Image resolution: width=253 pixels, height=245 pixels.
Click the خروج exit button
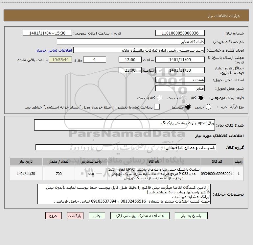[x=54, y=216]
